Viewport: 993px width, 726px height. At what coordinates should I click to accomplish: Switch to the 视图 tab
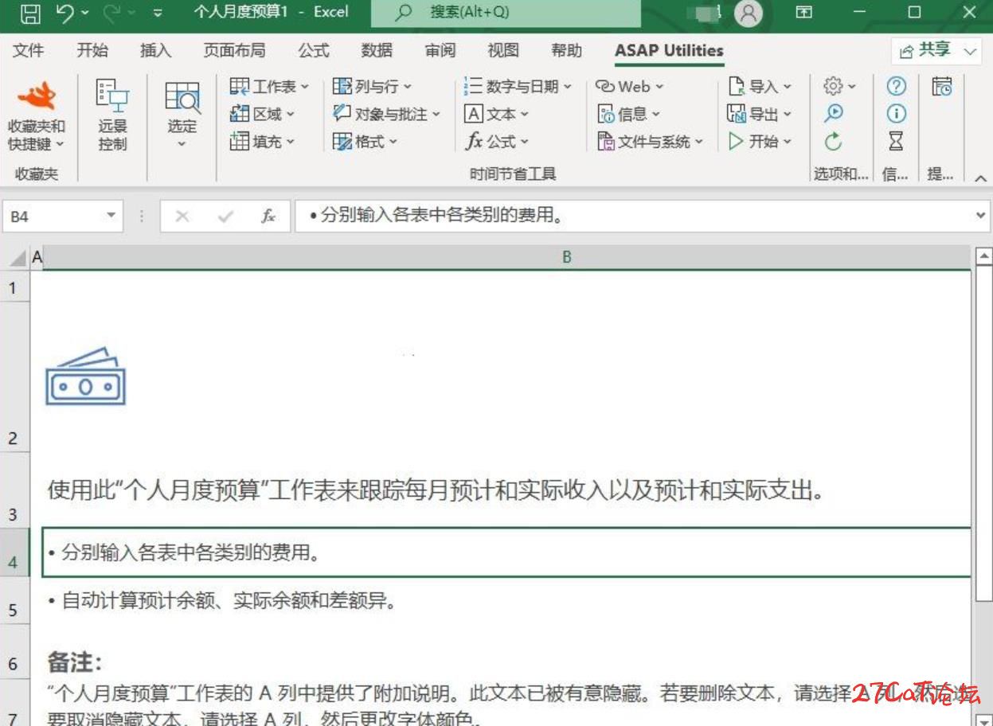coord(503,51)
